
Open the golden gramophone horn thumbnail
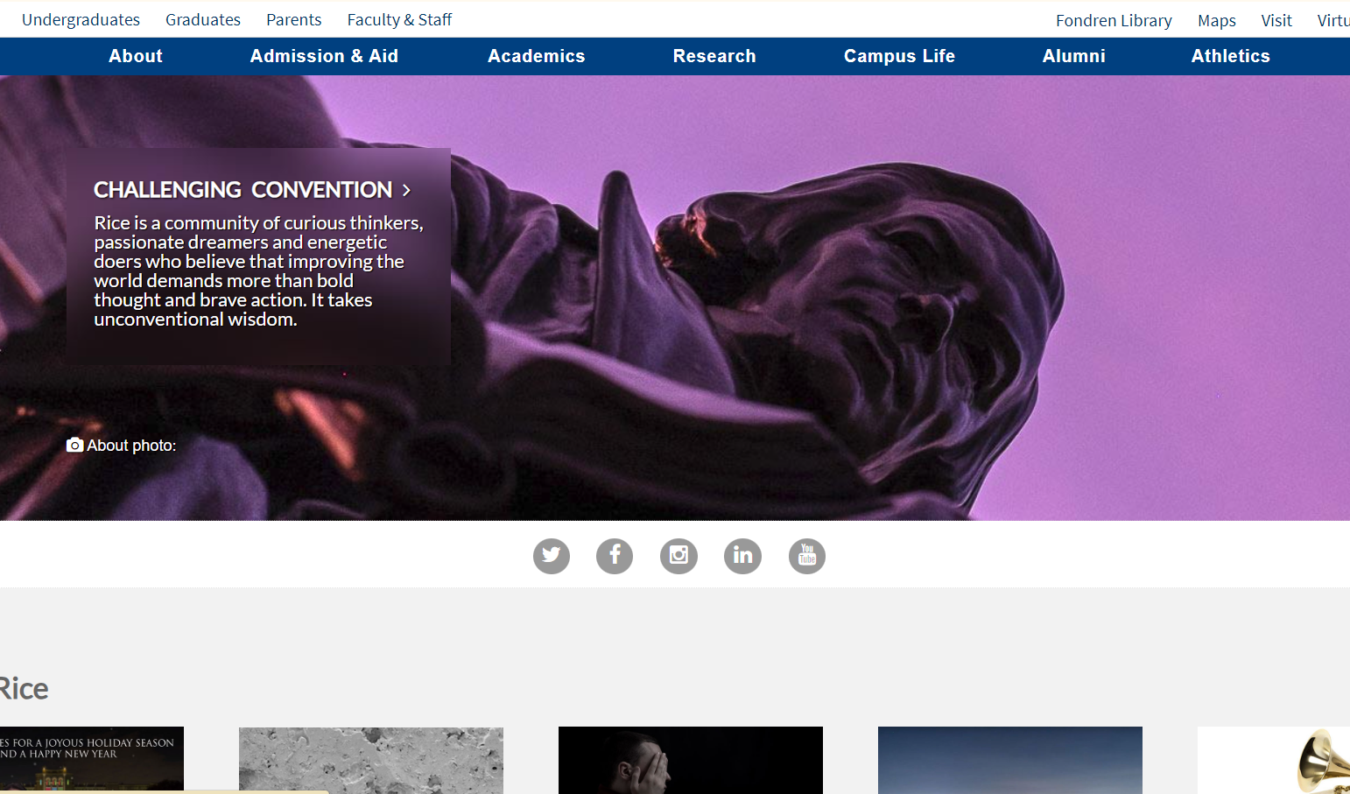pyautogui.click(x=1274, y=760)
